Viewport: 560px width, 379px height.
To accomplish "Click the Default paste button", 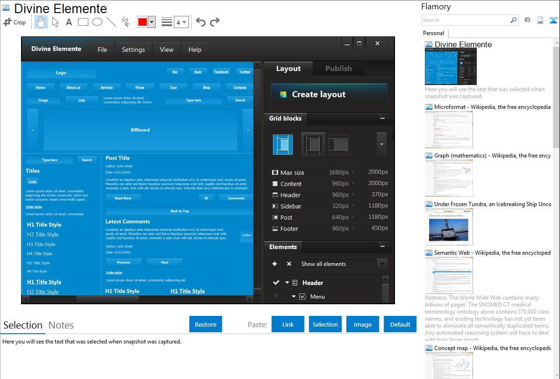I will 400,324.
